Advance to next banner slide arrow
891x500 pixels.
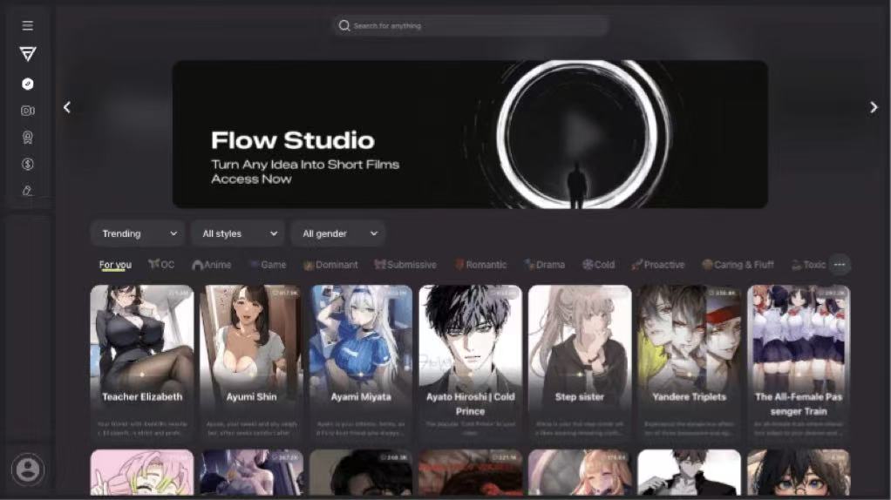(874, 107)
